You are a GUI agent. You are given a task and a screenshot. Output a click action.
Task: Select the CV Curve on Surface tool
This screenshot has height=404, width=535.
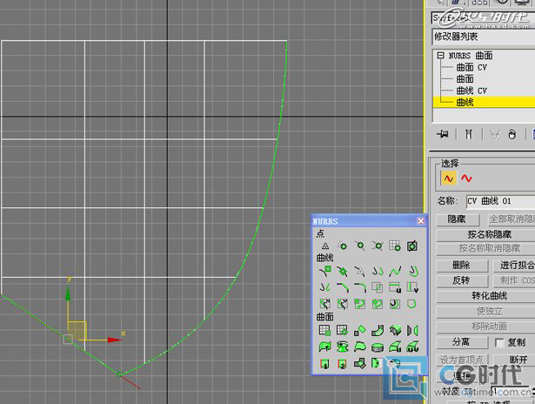[360, 304]
